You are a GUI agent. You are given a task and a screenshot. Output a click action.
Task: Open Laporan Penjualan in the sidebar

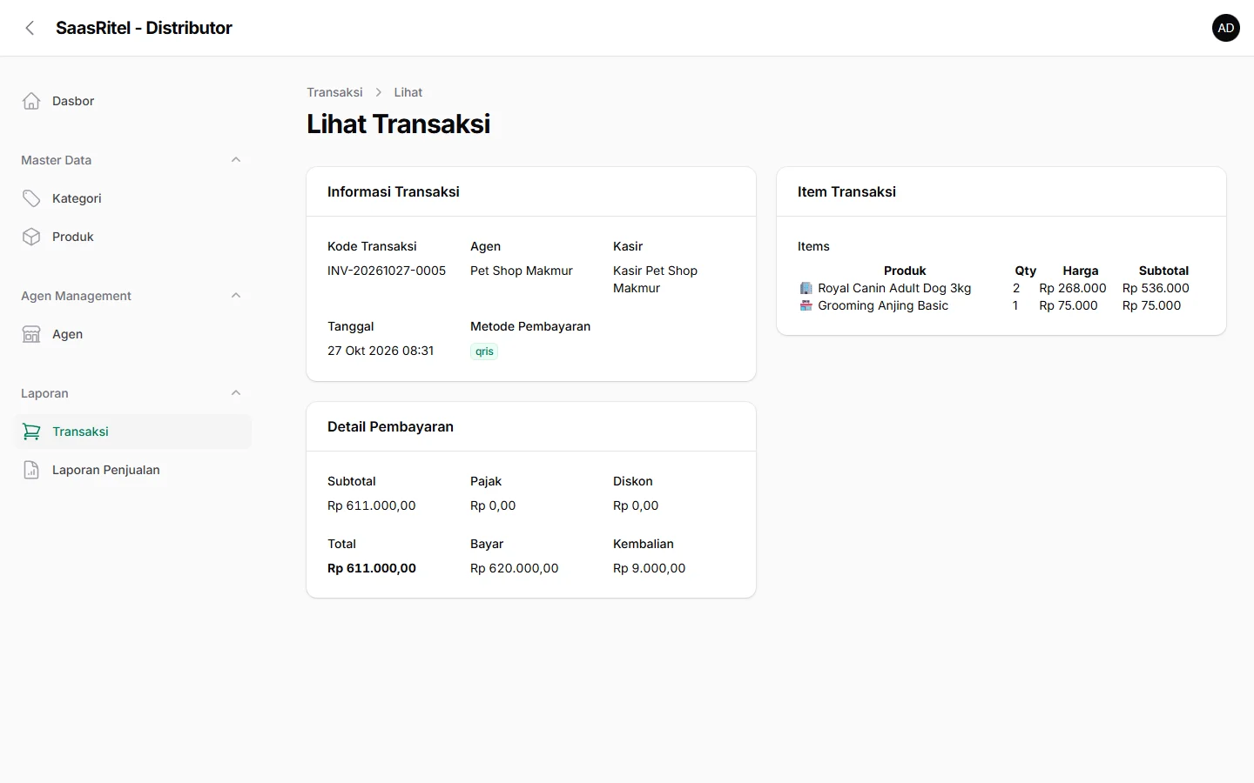[x=132, y=470]
